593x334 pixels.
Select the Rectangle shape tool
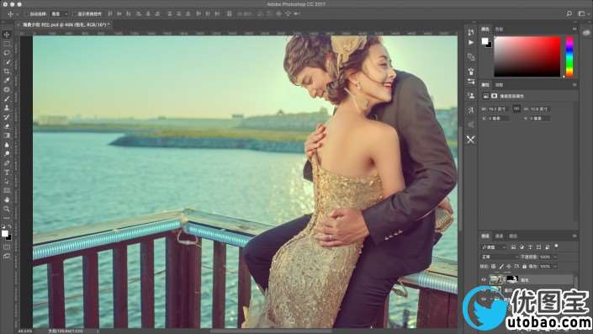click(x=7, y=190)
